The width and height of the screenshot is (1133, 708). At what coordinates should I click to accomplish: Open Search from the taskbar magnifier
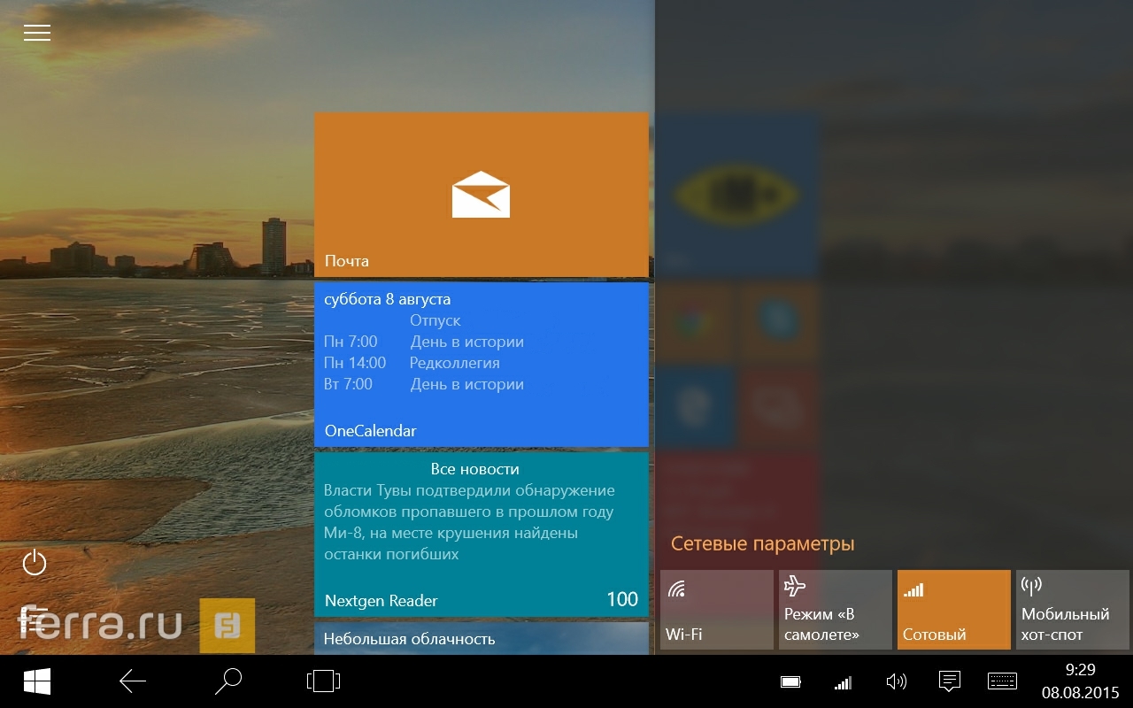(x=228, y=681)
